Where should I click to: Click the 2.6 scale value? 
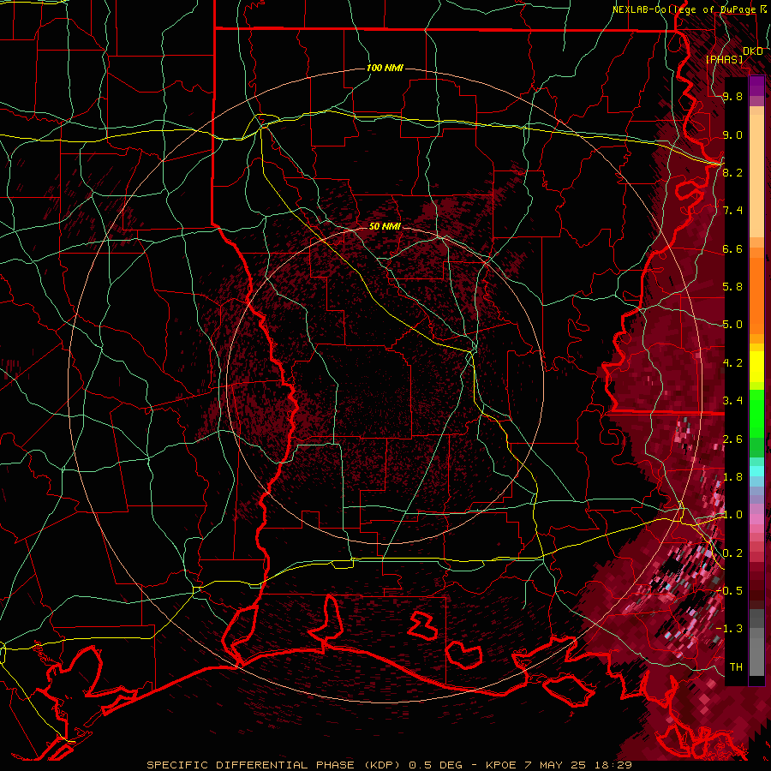pos(732,439)
